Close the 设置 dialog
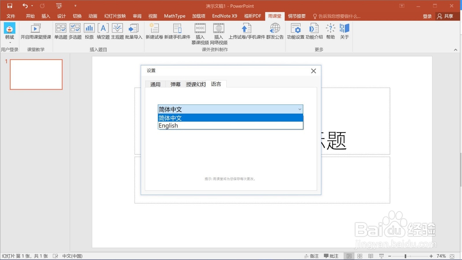The image size is (462, 260). (x=314, y=71)
